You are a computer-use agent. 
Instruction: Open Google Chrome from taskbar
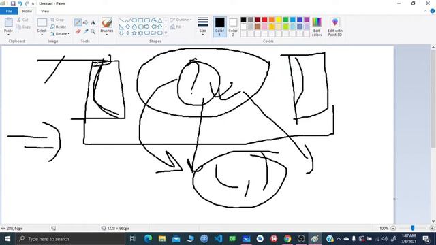click(x=287, y=239)
